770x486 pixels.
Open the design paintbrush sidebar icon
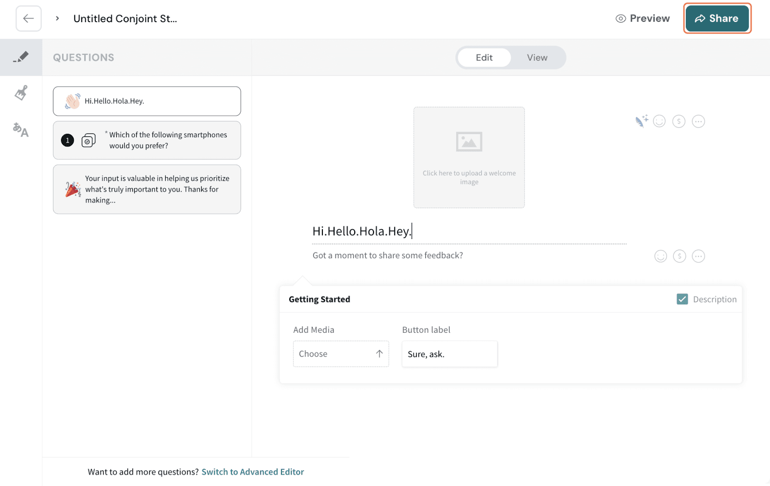(21, 92)
